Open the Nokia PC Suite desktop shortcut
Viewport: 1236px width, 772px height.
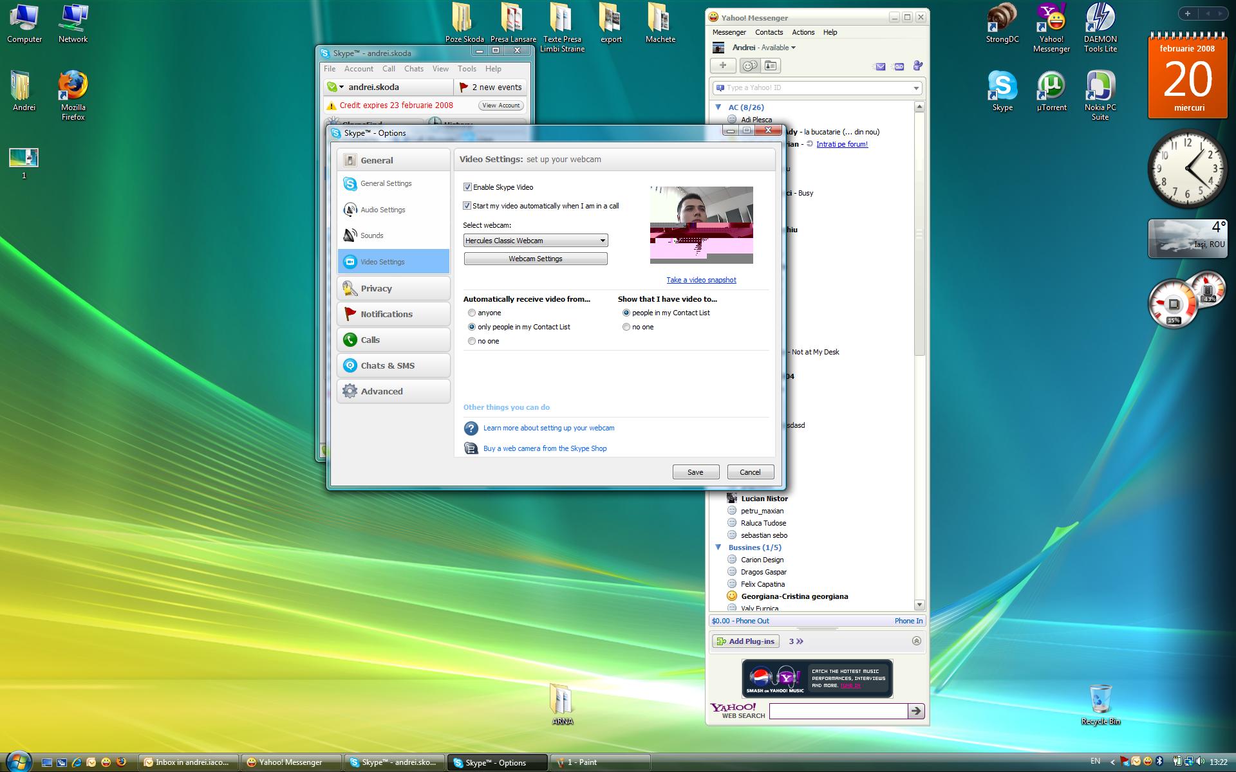point(1100,96)
